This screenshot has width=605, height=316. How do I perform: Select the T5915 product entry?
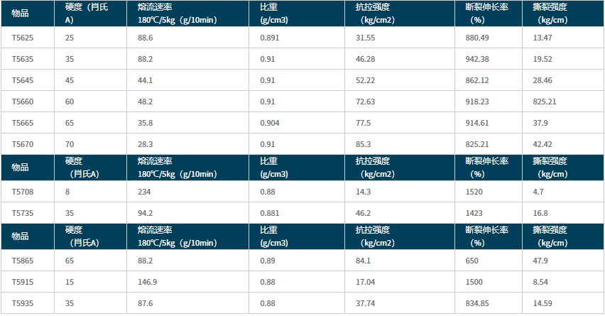coord(23,282)
